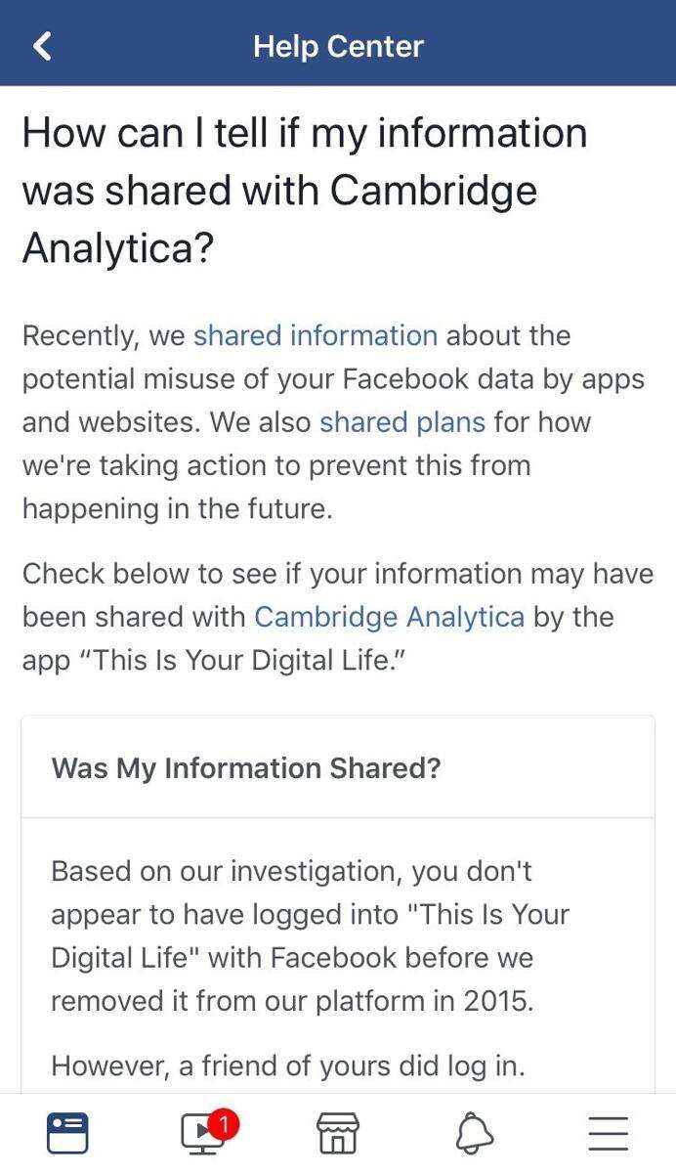This screenshot has width=676, height=1173.
Task: Open the "shared plans" link
Action: pyautogui.click(x=401, y=422)
